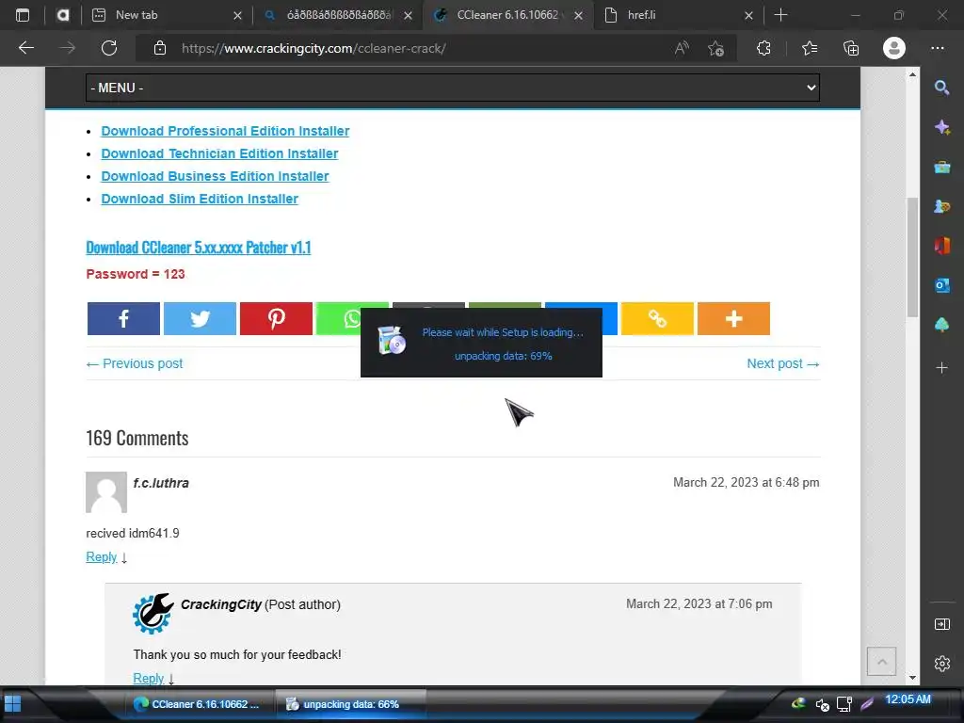
Task: Open sidebar Games icon
Action: pyautogui.click(x=941, y=206)
